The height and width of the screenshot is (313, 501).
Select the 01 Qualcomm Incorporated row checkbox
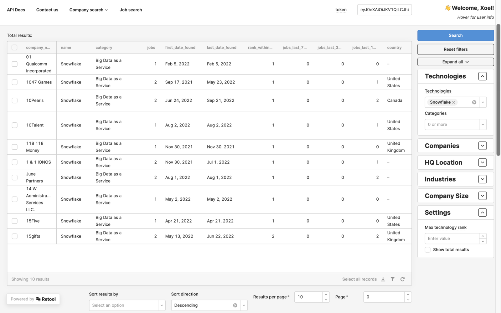14,64
